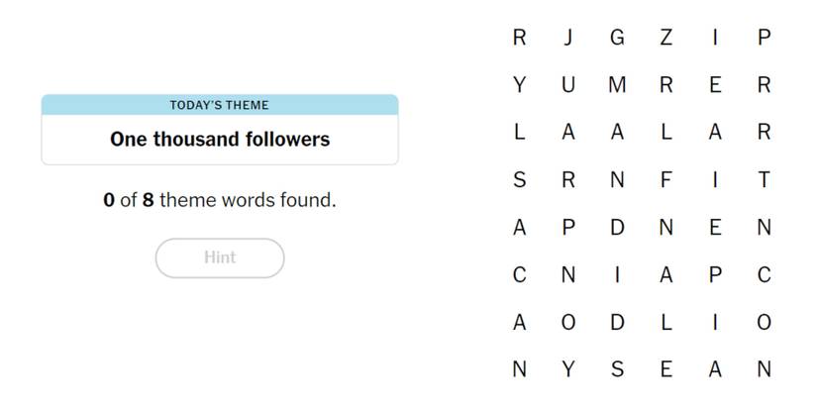
Task: Select the letter I in the top row
Action: tap(715, 38)
